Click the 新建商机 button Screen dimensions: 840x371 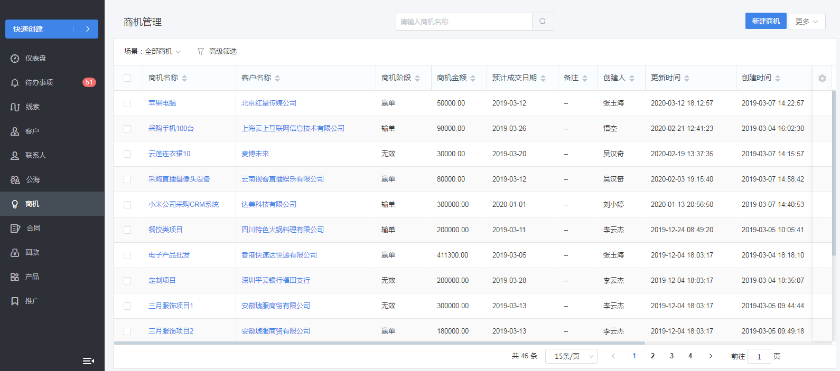coord(766,21)
